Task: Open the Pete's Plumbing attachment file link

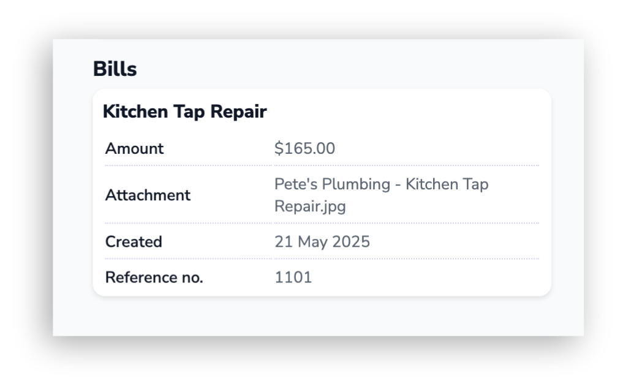Action: point(382,195)
